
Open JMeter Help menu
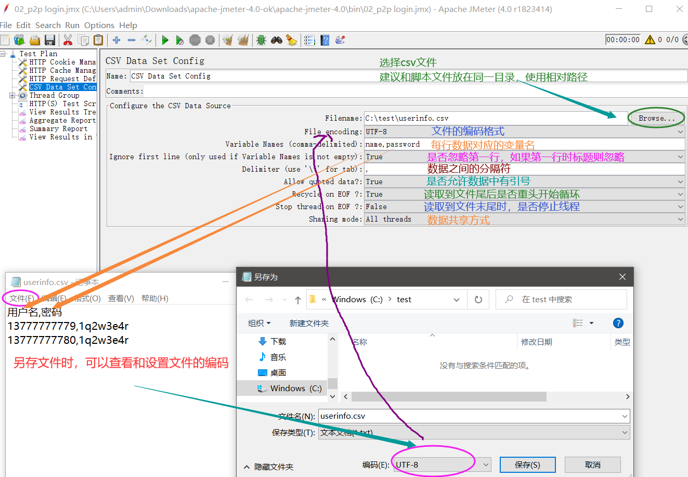[x=128, y=25]
